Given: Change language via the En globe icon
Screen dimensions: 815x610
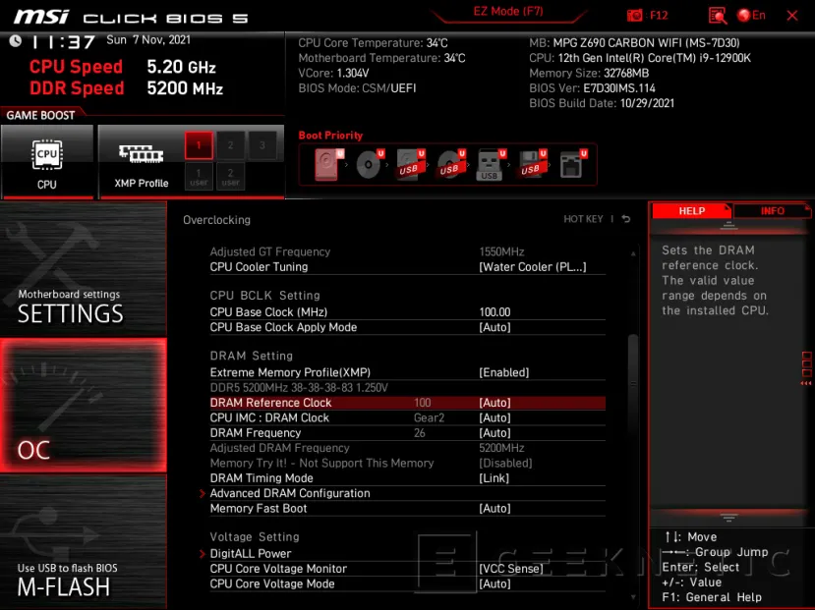Looking at the screenshot, I should pyautogui.click(x=751, y=15).
